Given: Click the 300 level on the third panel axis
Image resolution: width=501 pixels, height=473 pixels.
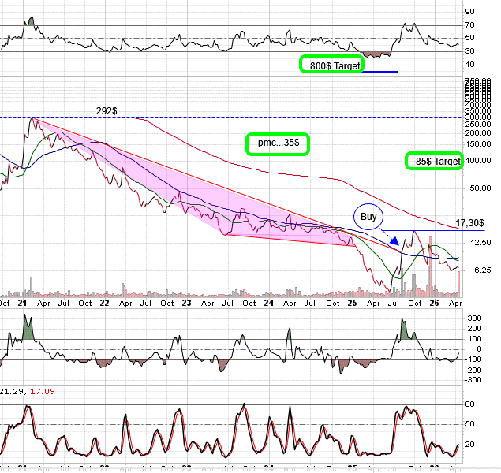Looking at the screenshot, I should [473, 318].
